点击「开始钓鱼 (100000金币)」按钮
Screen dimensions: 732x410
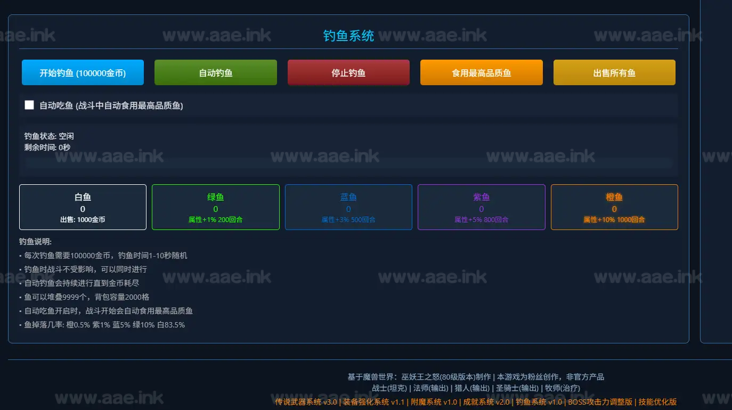click(x=83, y=72)
